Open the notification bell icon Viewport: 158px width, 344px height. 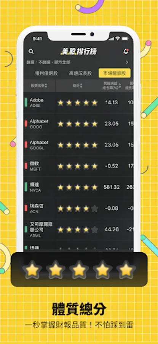(126, 52)
